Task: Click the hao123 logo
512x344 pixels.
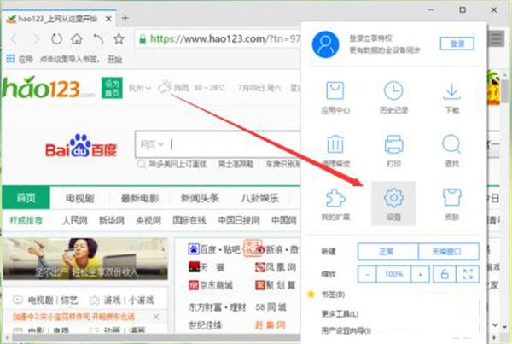Action: tap(49, 88)
